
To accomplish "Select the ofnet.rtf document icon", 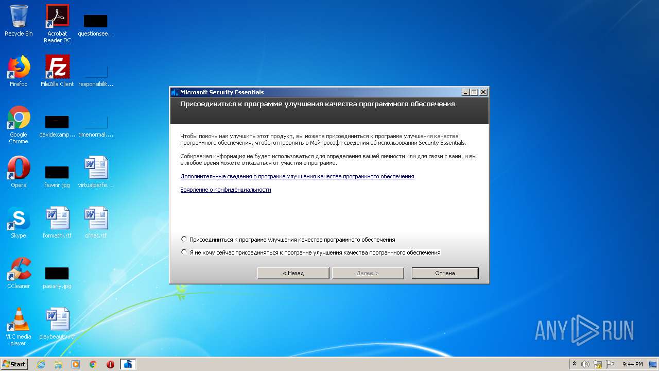I will coord(96,223).
